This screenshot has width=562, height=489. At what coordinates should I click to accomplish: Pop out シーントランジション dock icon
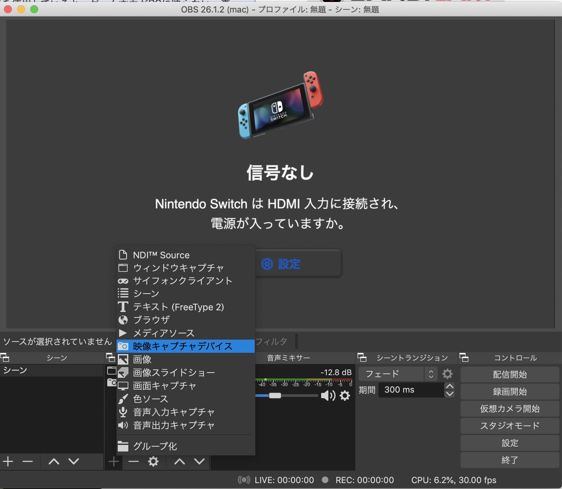[x=362, y=357]
